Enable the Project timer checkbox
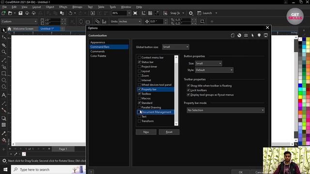Image resolution: width=310 pixels, height=174 pixels. [x=139, y=67]
